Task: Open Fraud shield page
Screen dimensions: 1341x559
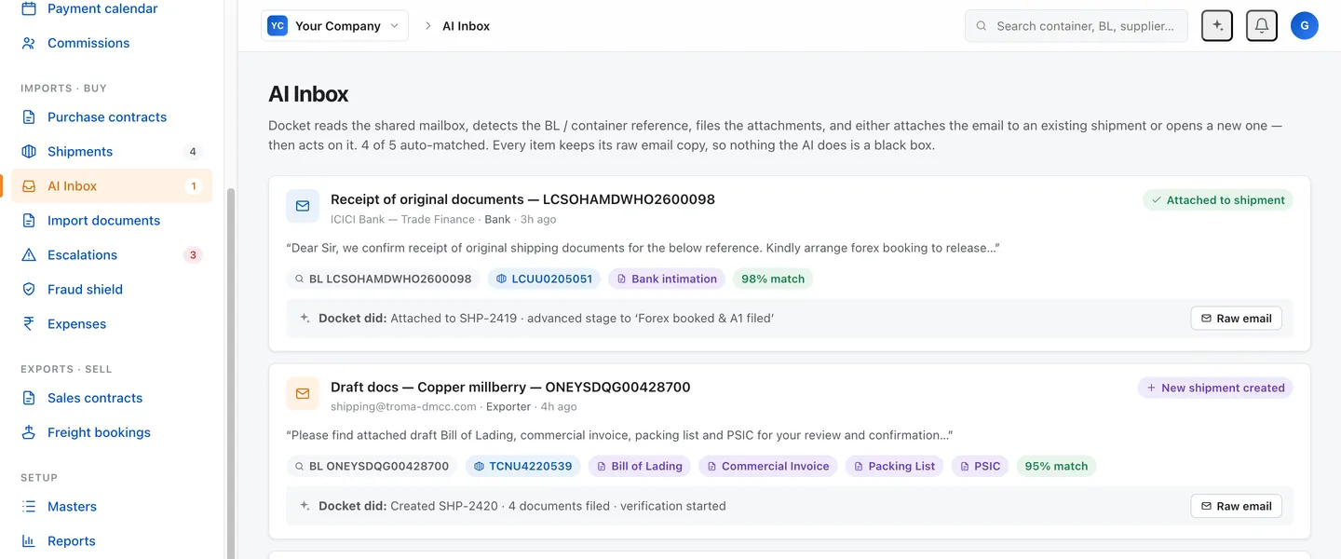Action: point(112,289)
